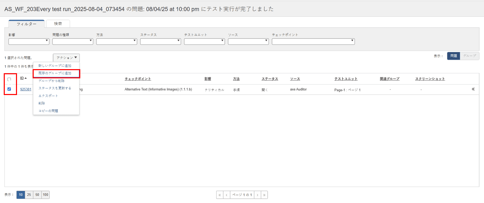The width and height of the screenshot is (484, 203).
Task: Toggle the select-all header checkbox
Action: click(9, 79)
